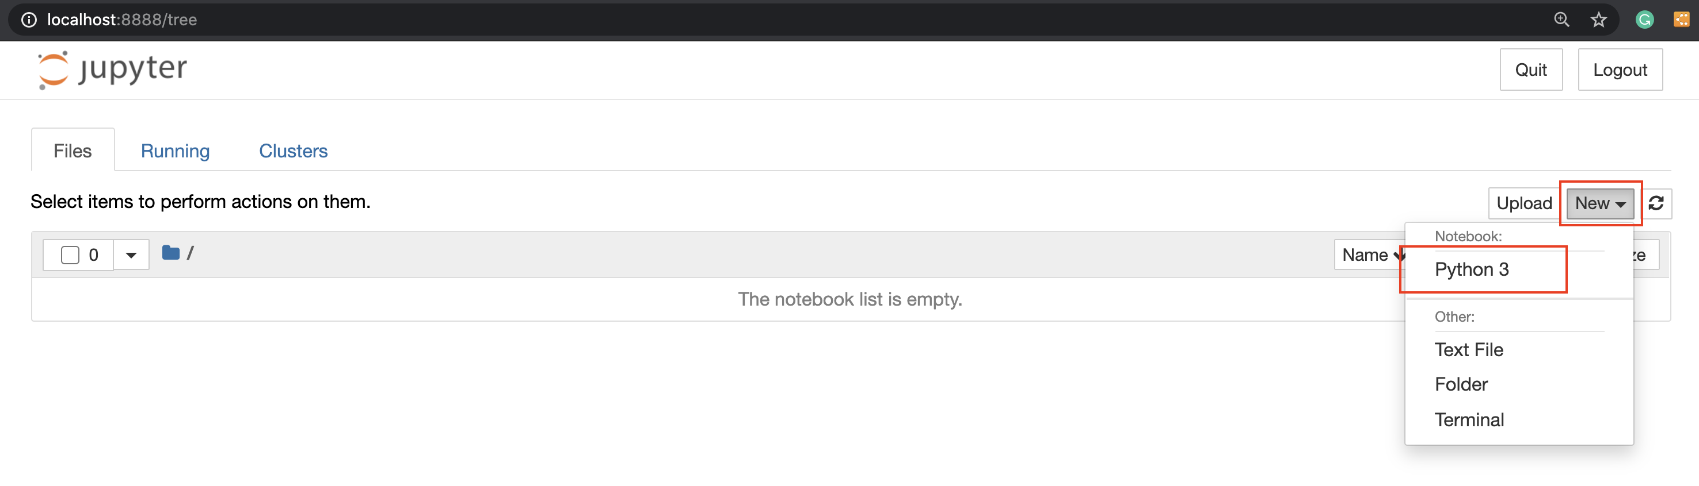The height and width of the screenshot is (486, 1699).
Task: Select the Clusters tab
Action: pos(293,150)
